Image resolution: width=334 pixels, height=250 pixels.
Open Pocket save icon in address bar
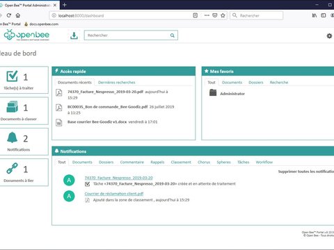[x=215, y=15]
